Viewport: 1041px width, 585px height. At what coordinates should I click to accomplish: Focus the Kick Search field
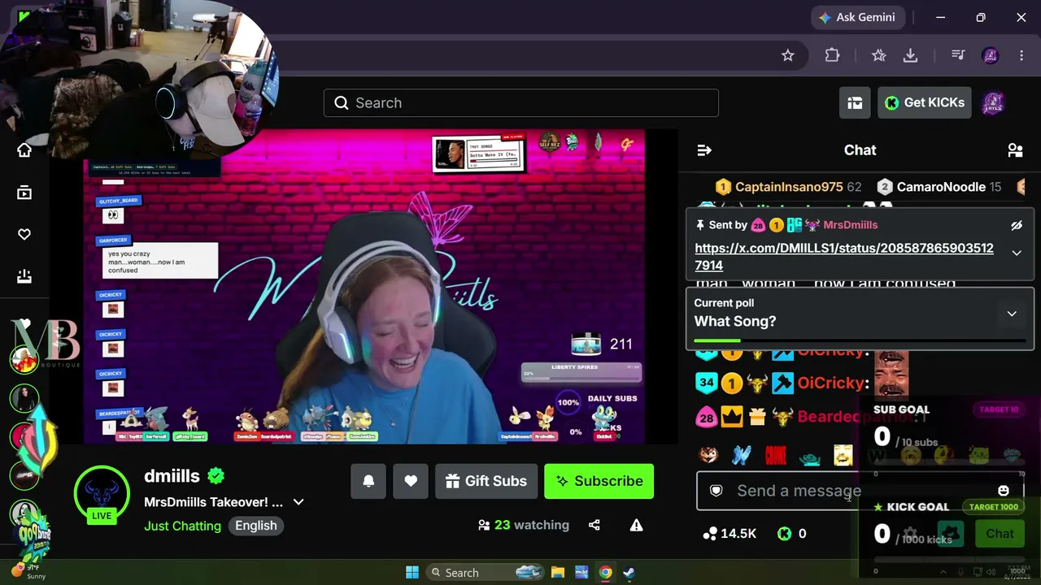tap(521, 103)
